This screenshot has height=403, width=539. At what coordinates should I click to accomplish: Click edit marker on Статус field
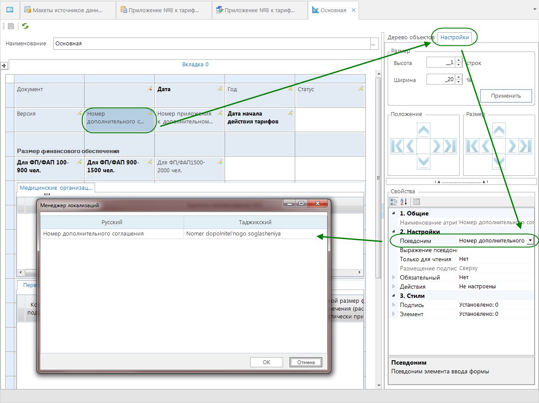(x=361, y=89)
